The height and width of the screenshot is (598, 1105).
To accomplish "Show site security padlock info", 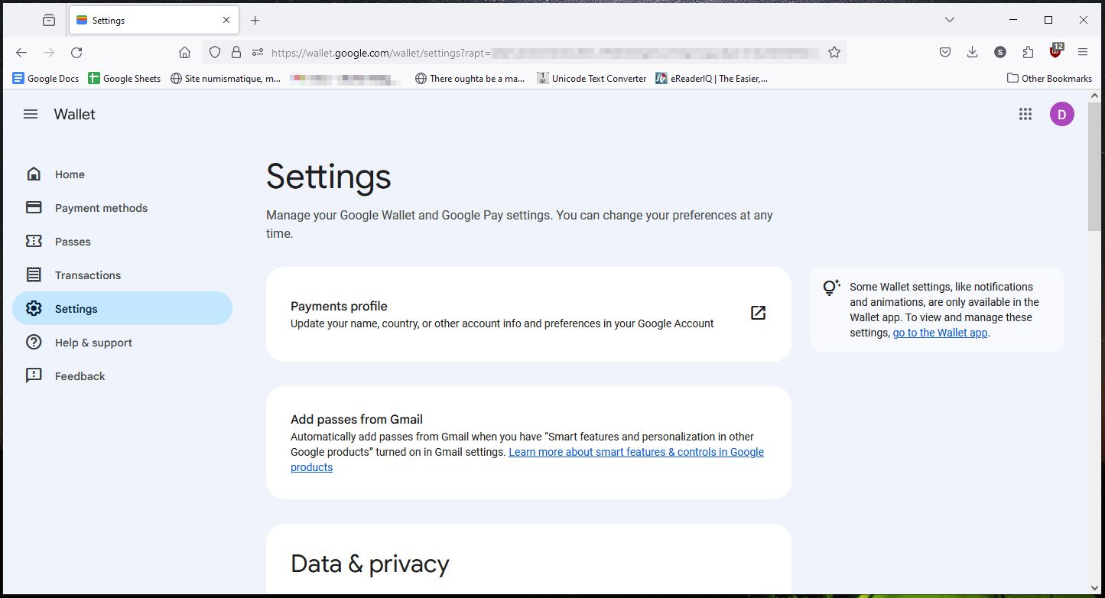I will coord(236,52).
